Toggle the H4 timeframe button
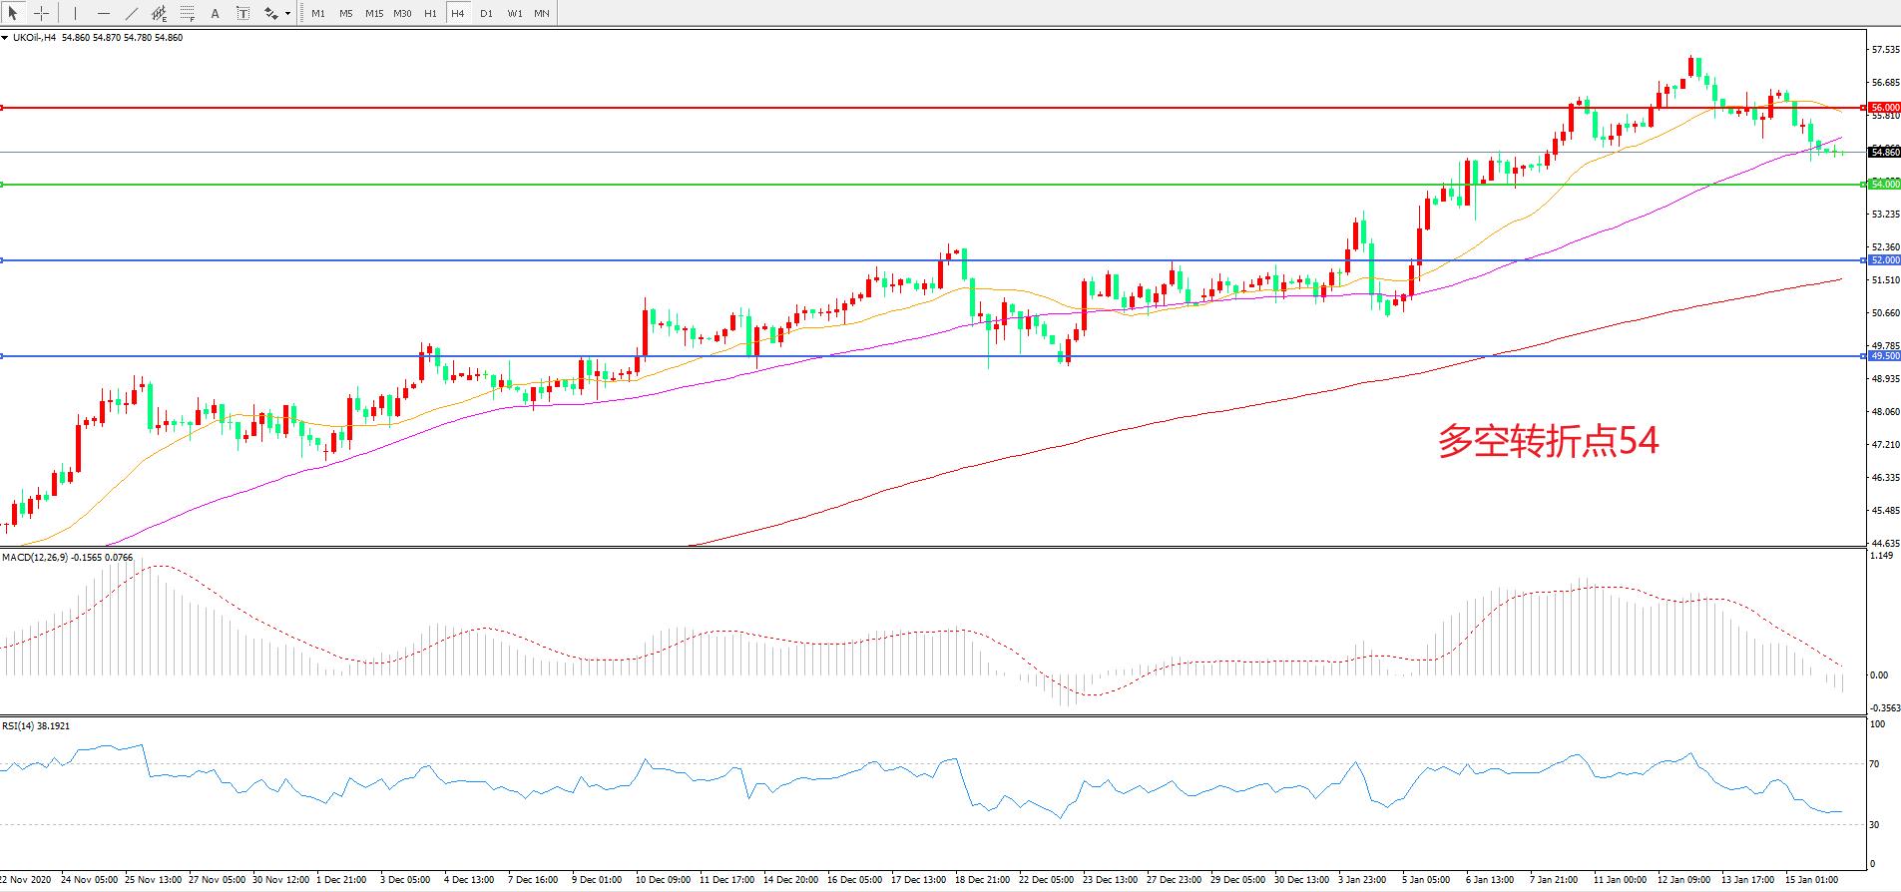Image resolution: width=1901 pixels, height=892 pixels. coord(458,13)
